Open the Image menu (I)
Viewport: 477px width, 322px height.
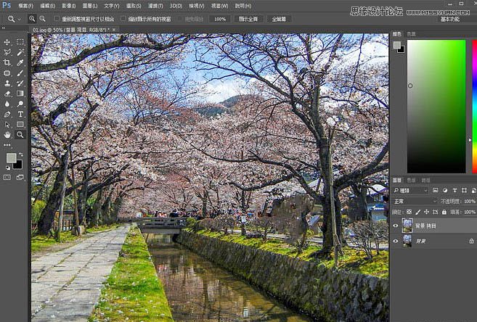(x=68, y=6)
